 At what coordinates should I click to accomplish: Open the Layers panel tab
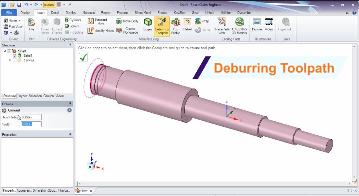[x=22, y=96]
